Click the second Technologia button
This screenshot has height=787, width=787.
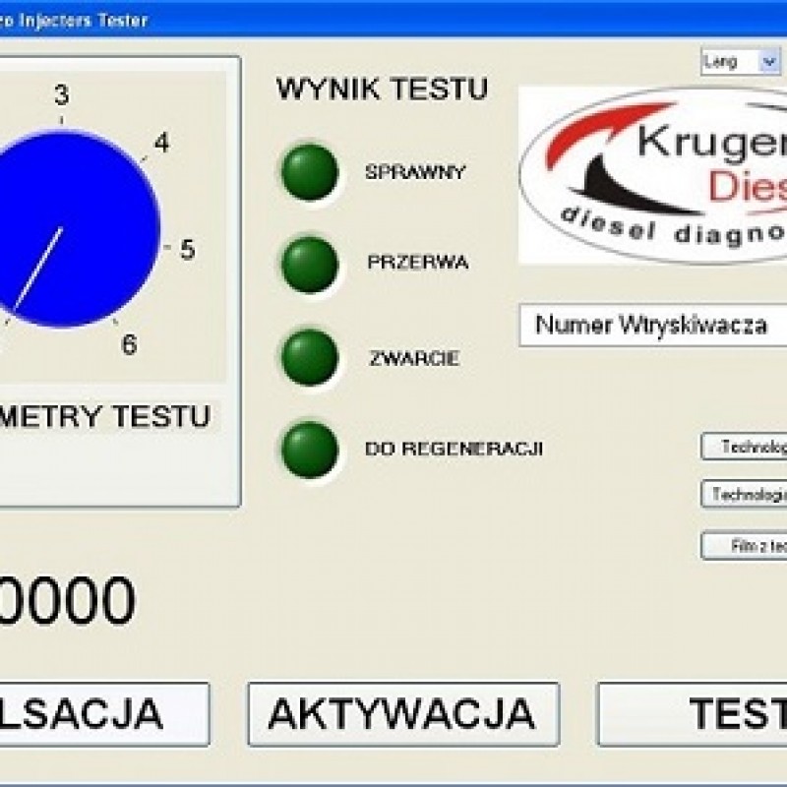(744, 495)
